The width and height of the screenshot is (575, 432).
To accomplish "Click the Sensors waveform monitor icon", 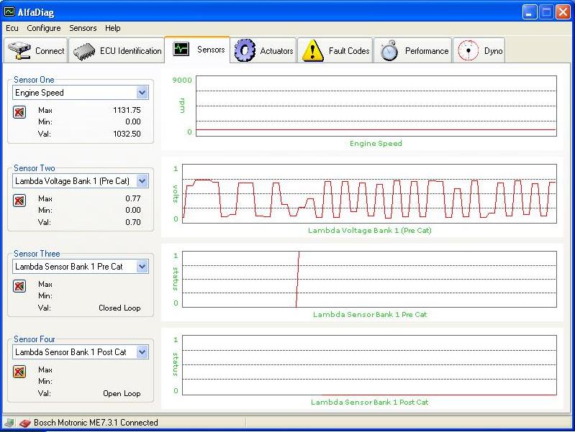I will [181, 50].
